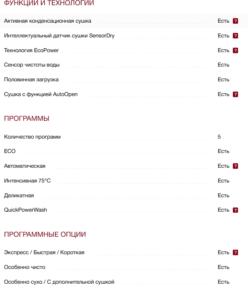
Task: Click the Половинная загрузка row label
Action: click(x=31, y=80)
